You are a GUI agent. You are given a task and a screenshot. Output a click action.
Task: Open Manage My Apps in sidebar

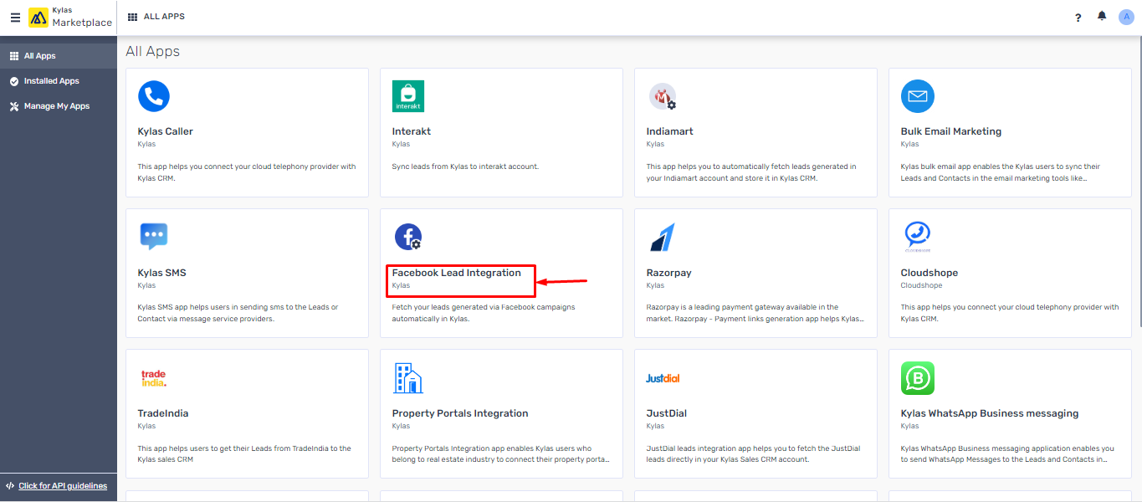coord(59,106)
